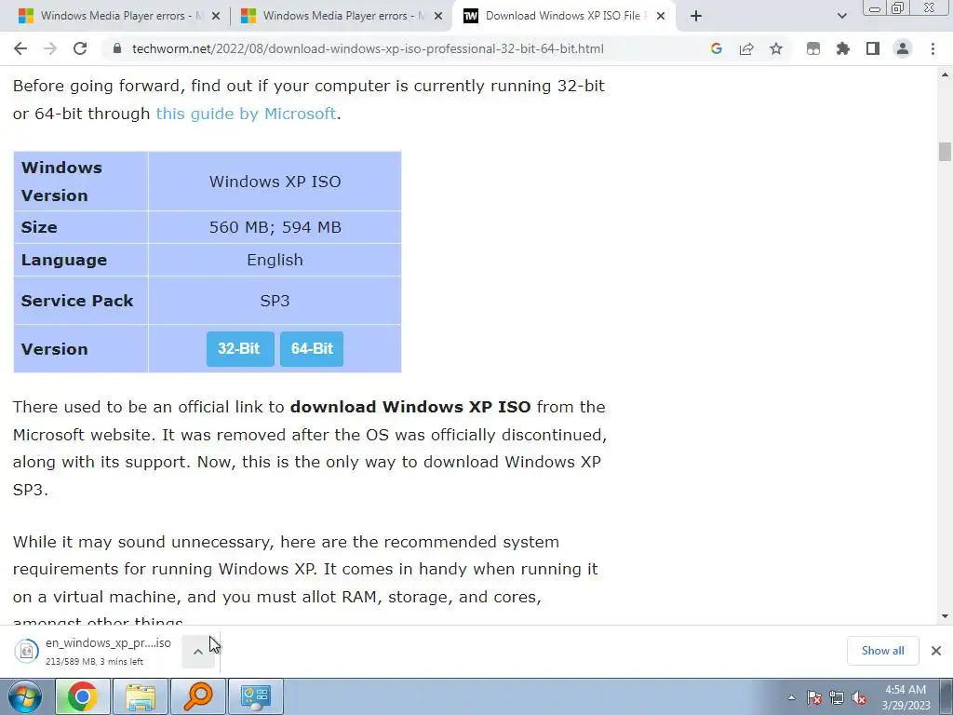Viewport: 953px width, 715px height.
Task: Show hidden system tray icons
Action: point(791,697)
